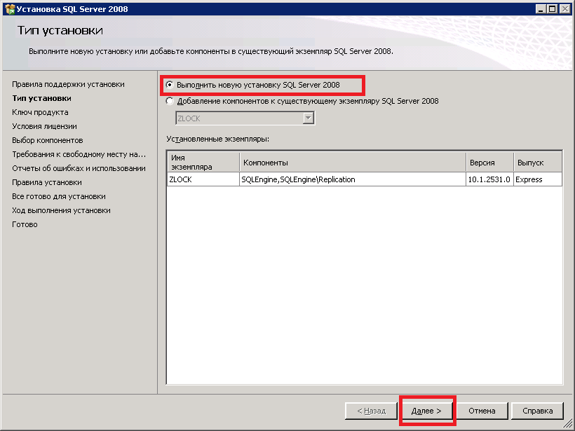575x431 pixels.
Task: Go to 'Ключ продукта' step in sidebar
Action: (40, 112)
